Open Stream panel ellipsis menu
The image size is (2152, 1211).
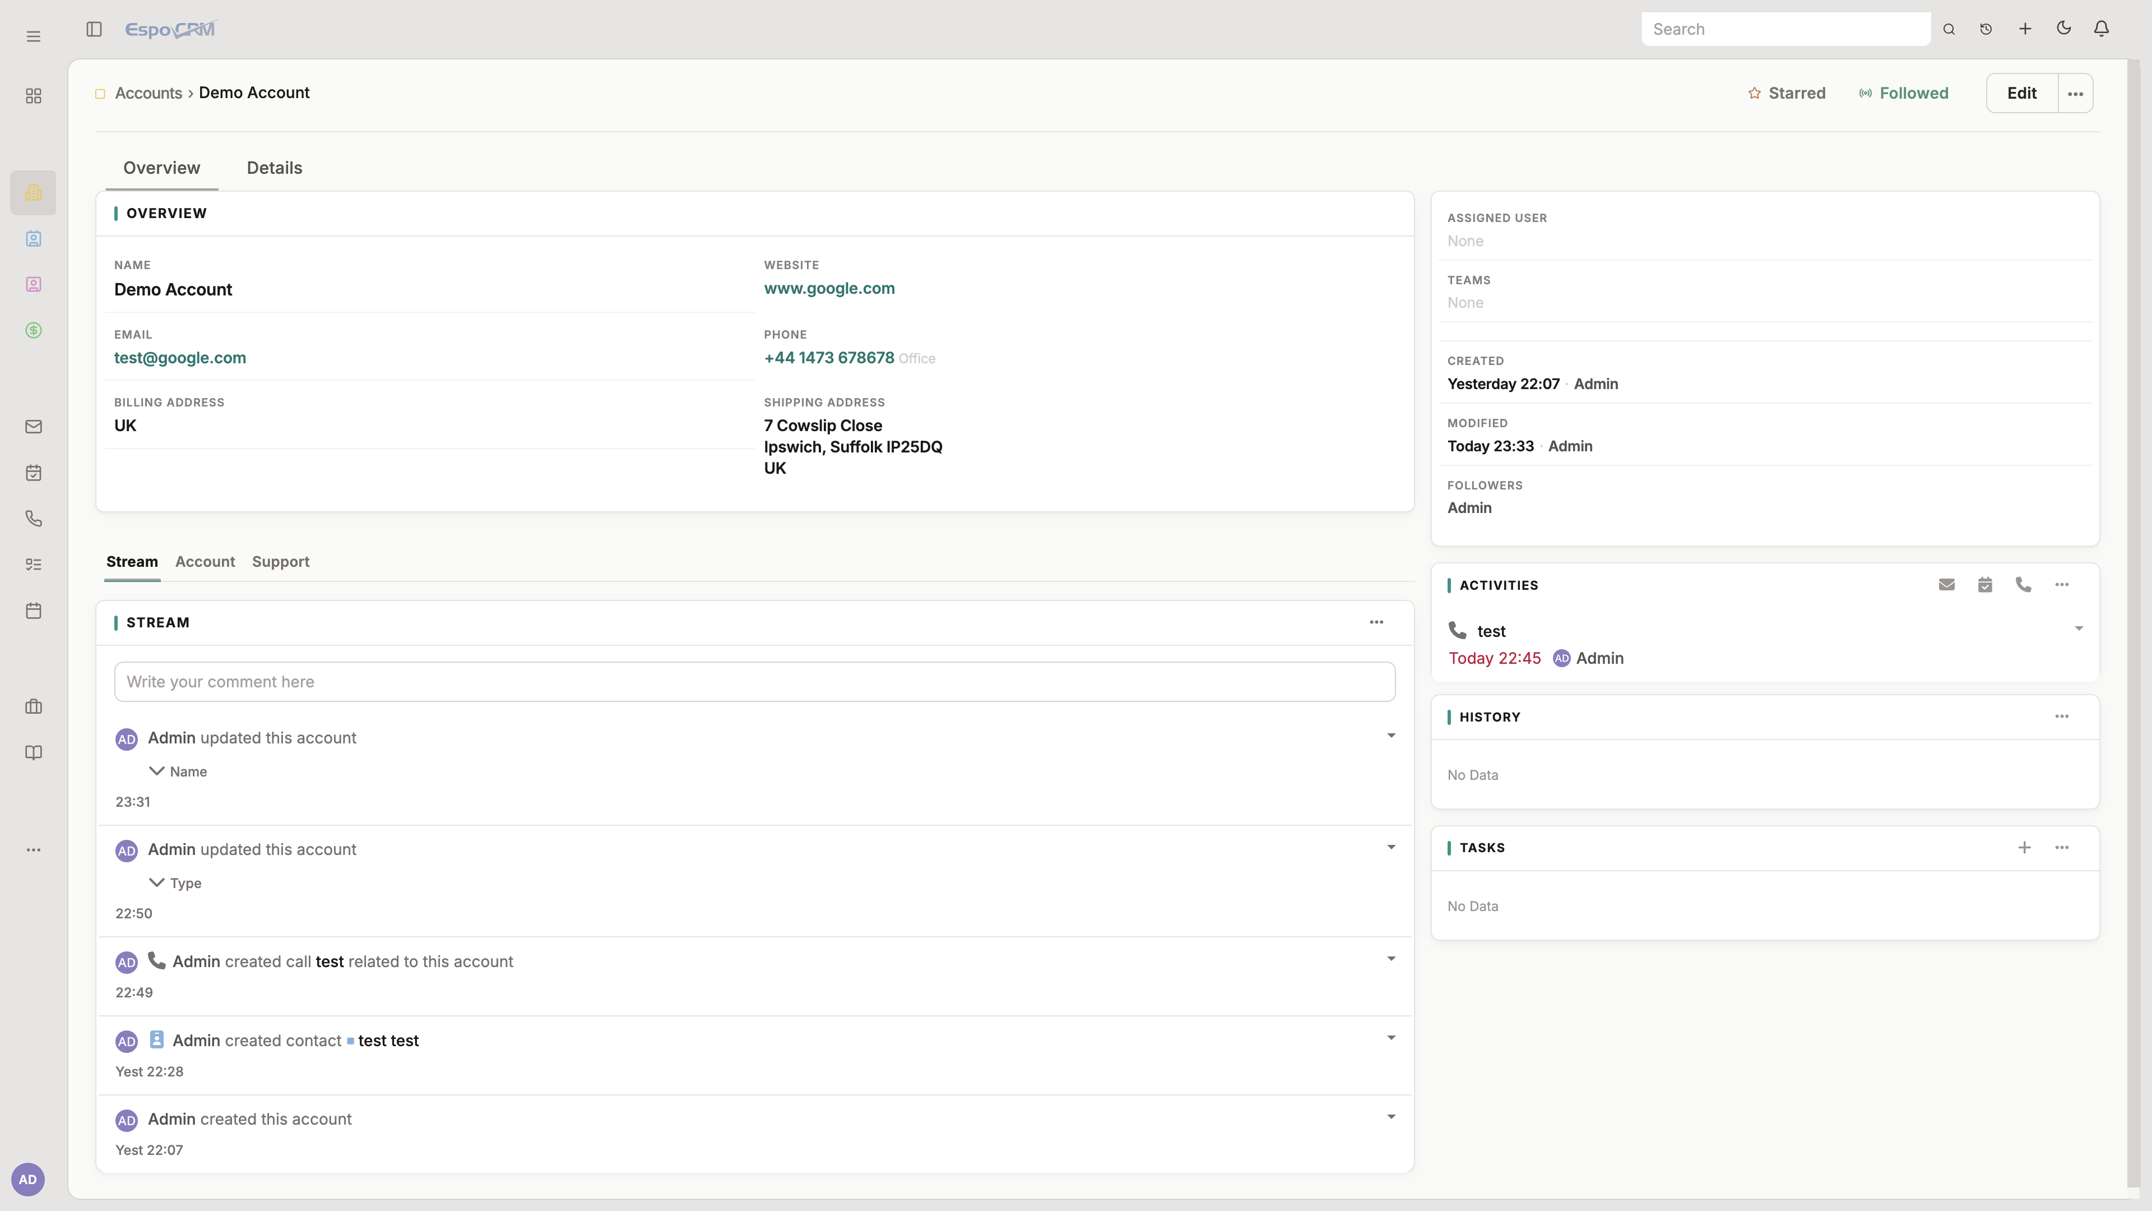point(1377,623)
